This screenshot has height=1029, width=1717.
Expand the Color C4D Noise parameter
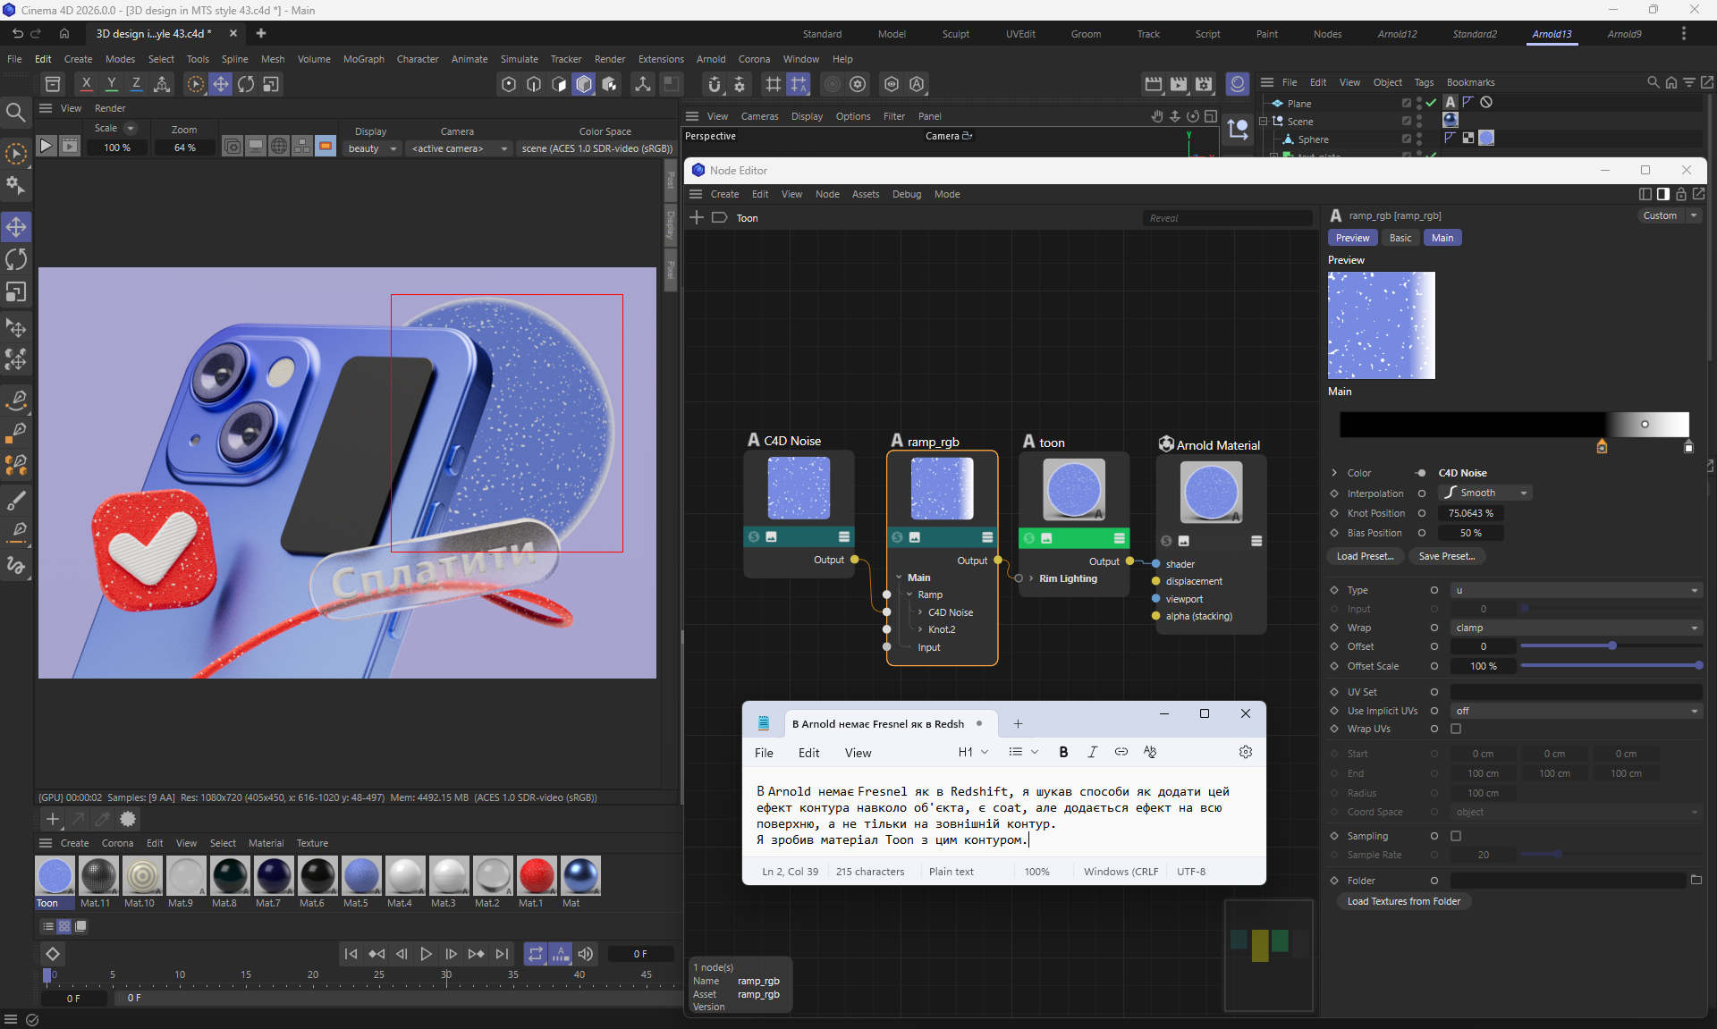[1334, 473]
